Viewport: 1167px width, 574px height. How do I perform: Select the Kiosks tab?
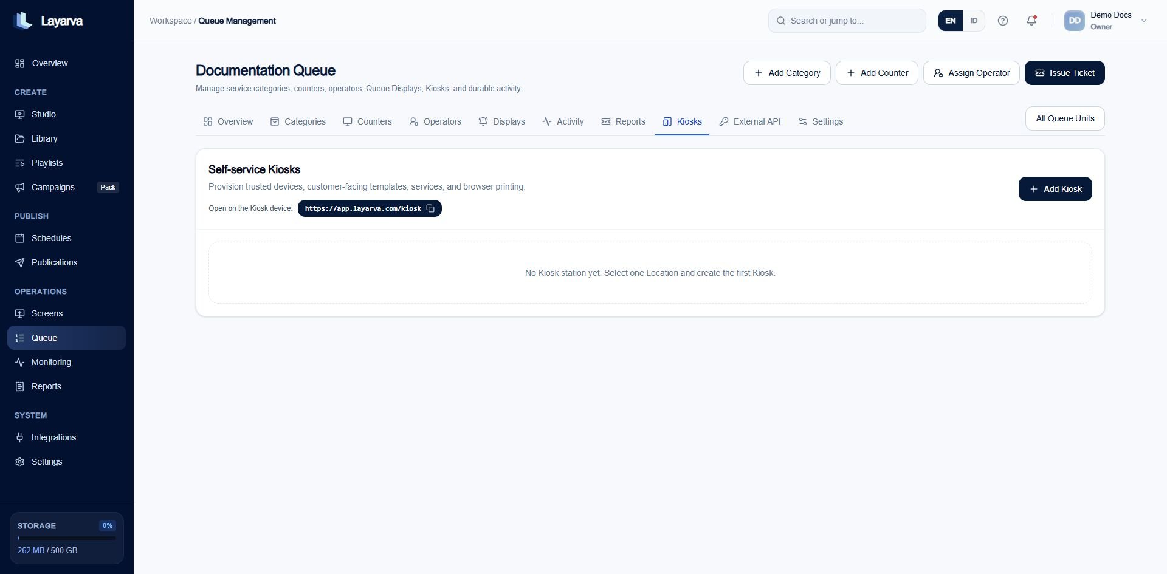pyautogui.click(x=682, y=121)
